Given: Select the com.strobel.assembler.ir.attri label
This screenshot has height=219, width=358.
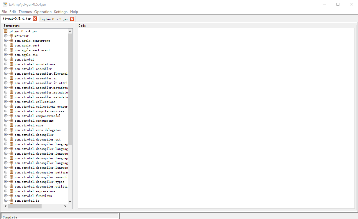Looking at the screenshot, I should (41, 83).
